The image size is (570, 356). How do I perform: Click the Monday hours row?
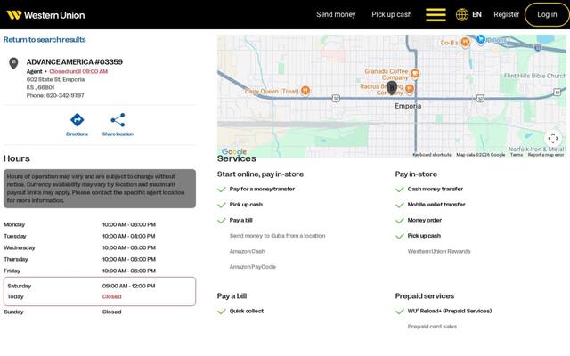(x=100, y=224)
